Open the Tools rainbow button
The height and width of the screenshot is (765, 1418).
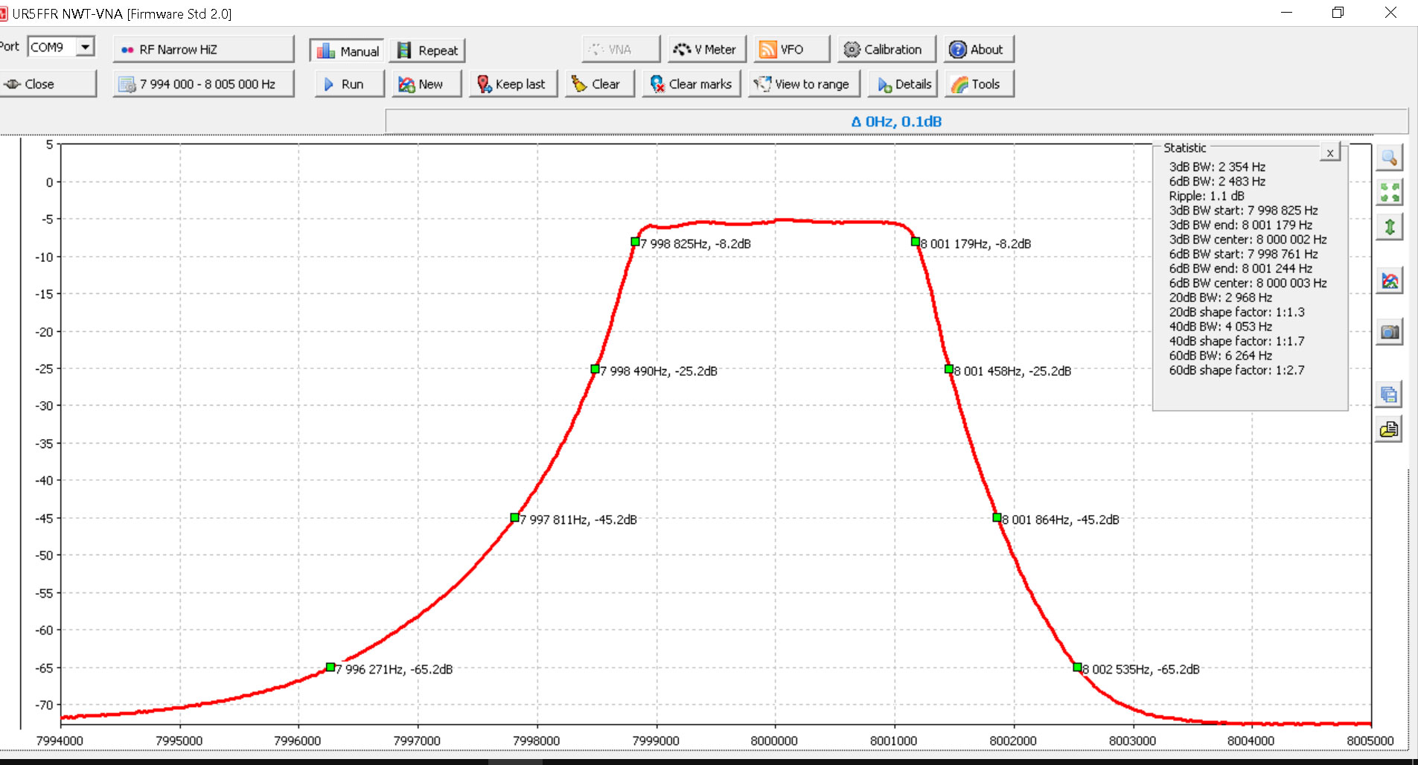pyautogui.click(x=979, y=84)
